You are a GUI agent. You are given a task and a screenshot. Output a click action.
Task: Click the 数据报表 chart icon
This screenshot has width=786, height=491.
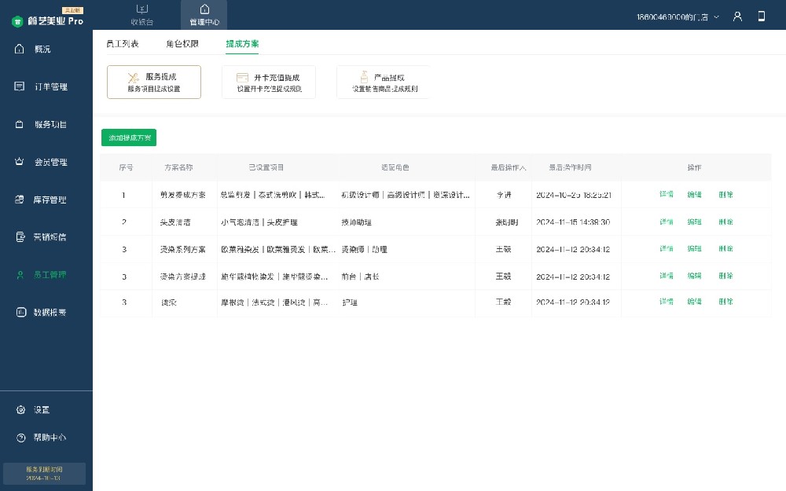(20, 312)
